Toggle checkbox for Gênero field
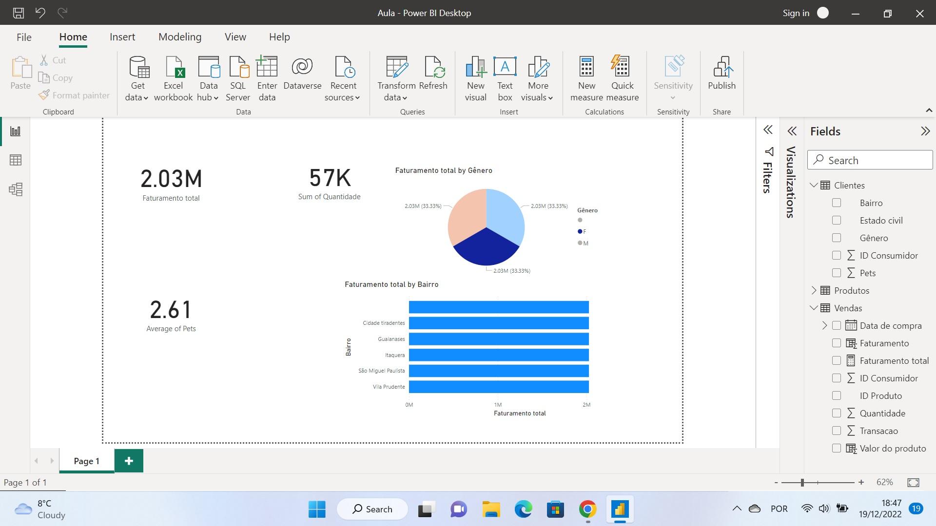Viewport: 936px width, 526px height. pos(836,238)
